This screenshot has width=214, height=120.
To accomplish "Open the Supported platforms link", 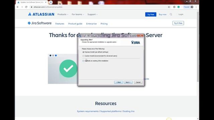I will [111, 111].
